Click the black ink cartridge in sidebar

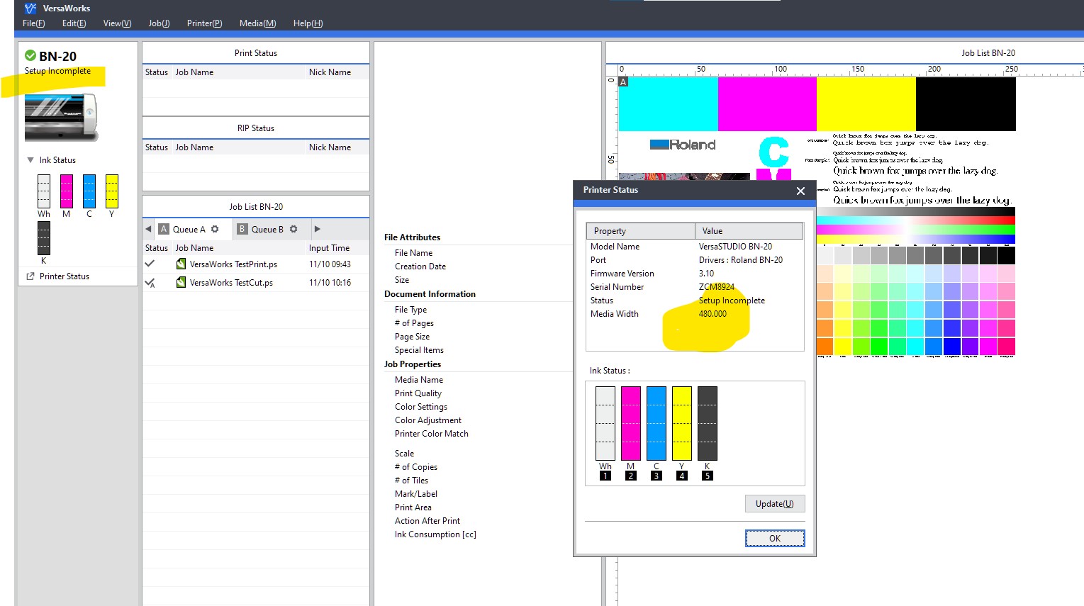44,238
